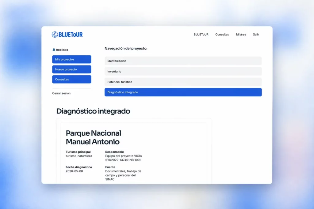Click the BLUEToUR logo
This screenshot has width=314, height=209.
point(67,35)
